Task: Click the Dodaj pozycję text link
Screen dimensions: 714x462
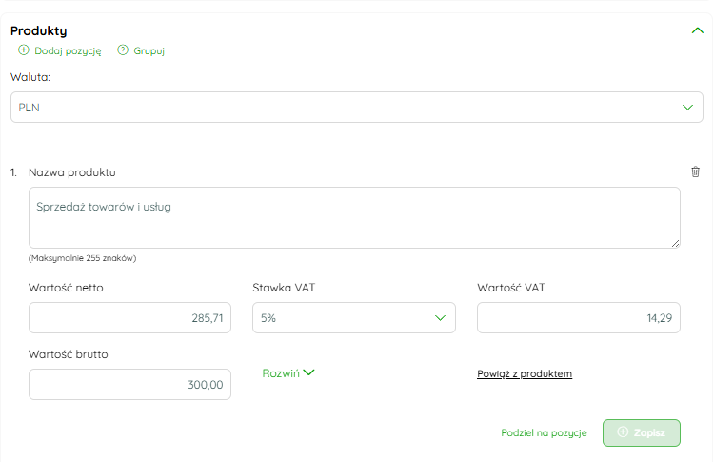Action: click(68, 50)
